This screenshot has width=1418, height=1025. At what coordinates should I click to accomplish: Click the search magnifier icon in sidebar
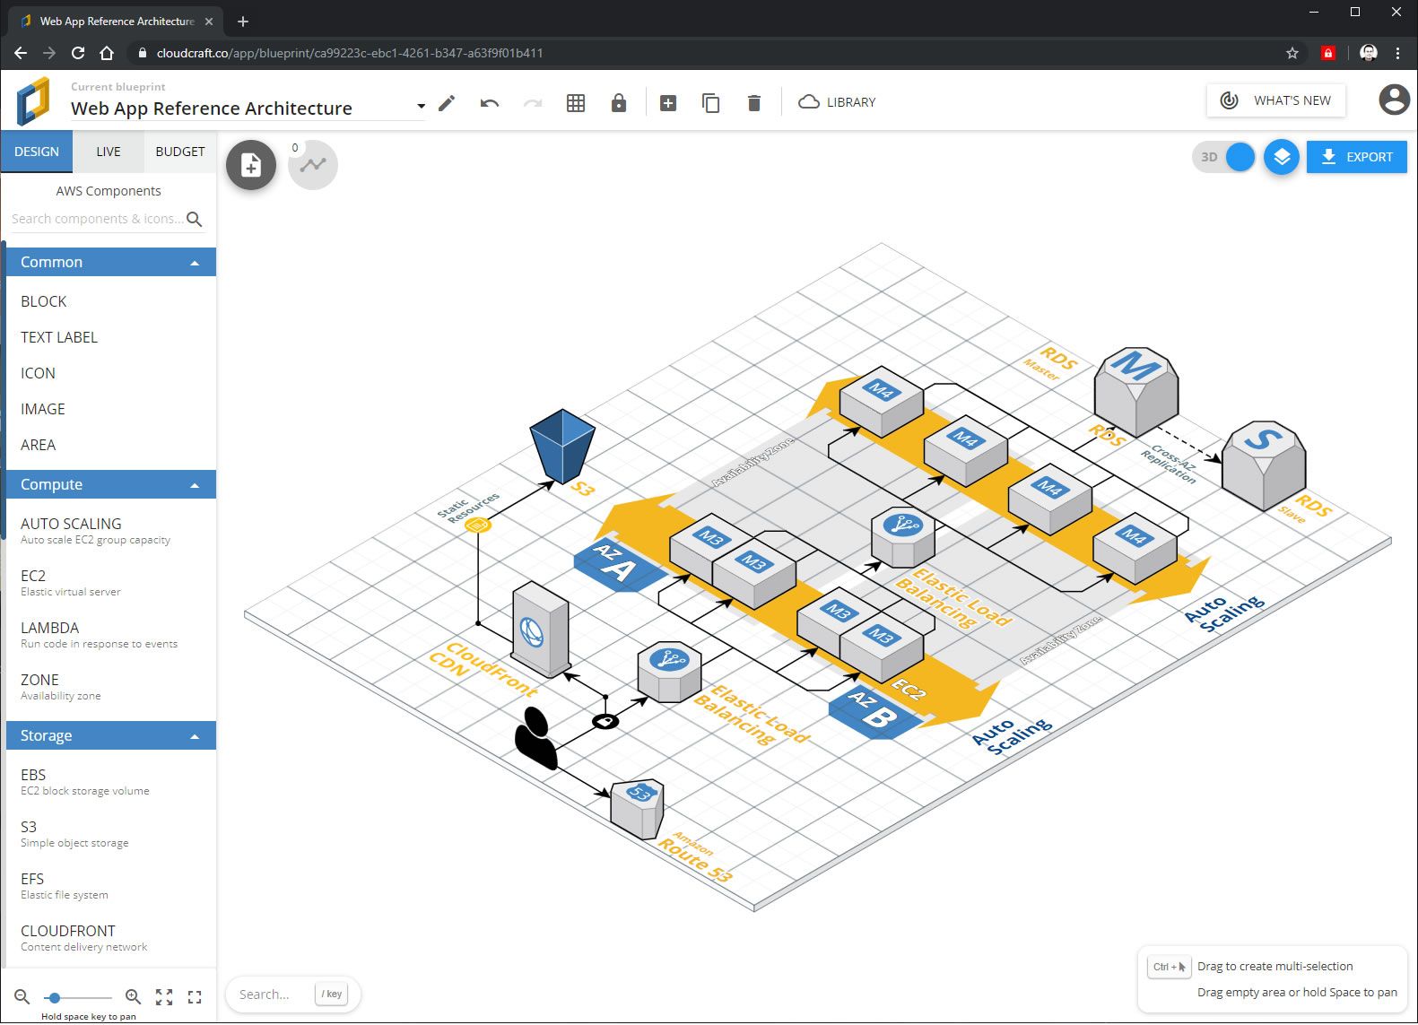pos(195,219)
